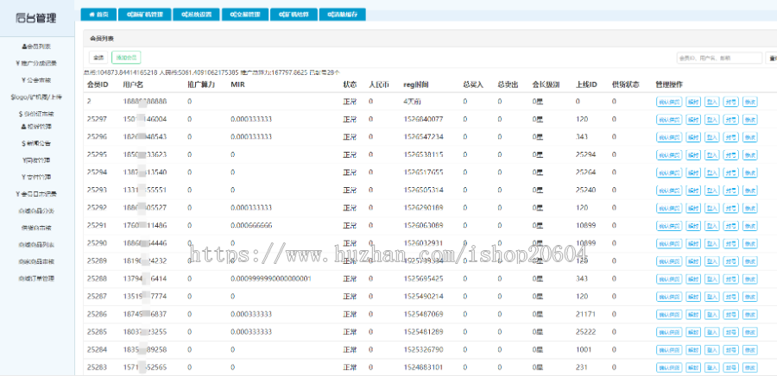The width and height of the screenshot is (777, 376).
Task: Open 供货商审核 sidebar entry
Action: (x=36, y=228)
